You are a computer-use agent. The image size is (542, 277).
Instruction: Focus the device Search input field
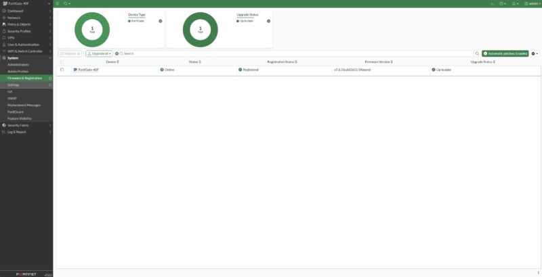coord(297,54)
